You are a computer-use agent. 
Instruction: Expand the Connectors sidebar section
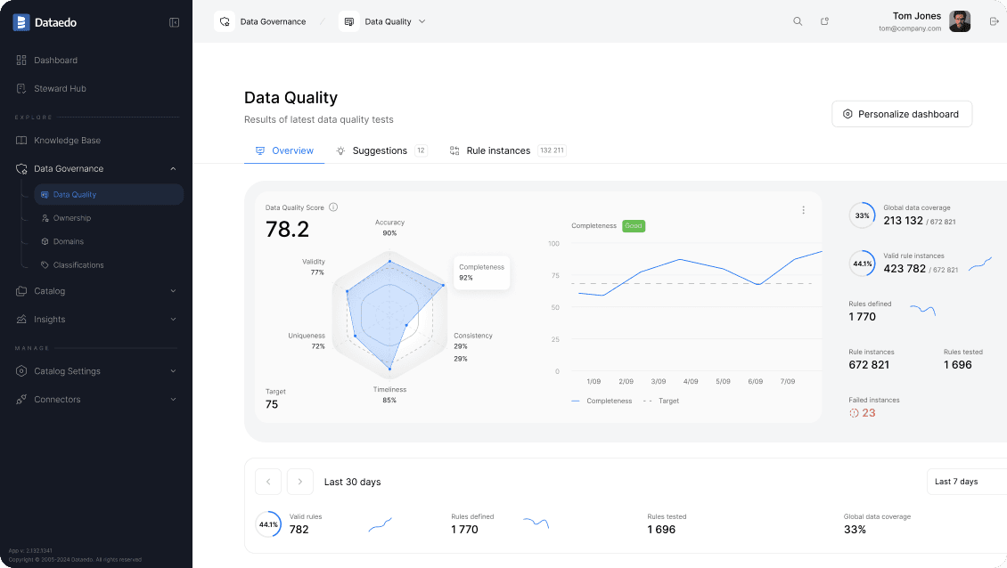click(173, 399)
